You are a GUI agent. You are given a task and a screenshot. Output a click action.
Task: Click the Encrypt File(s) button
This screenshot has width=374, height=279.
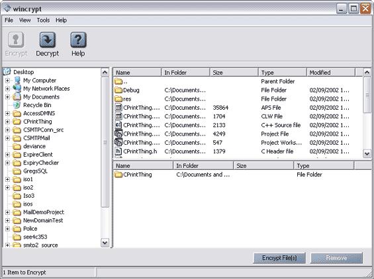click(279, 258)
